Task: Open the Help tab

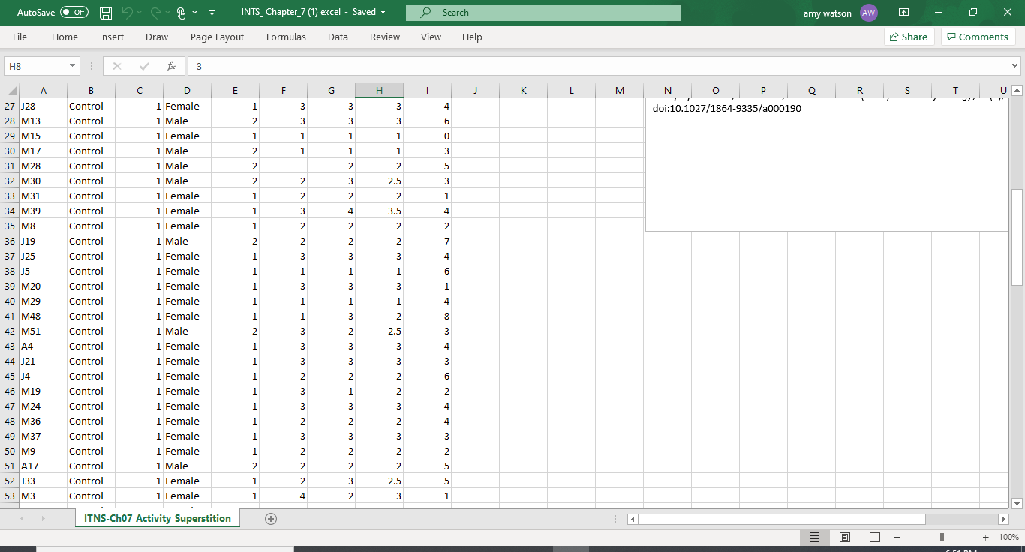Action: [x=472, y=37]
